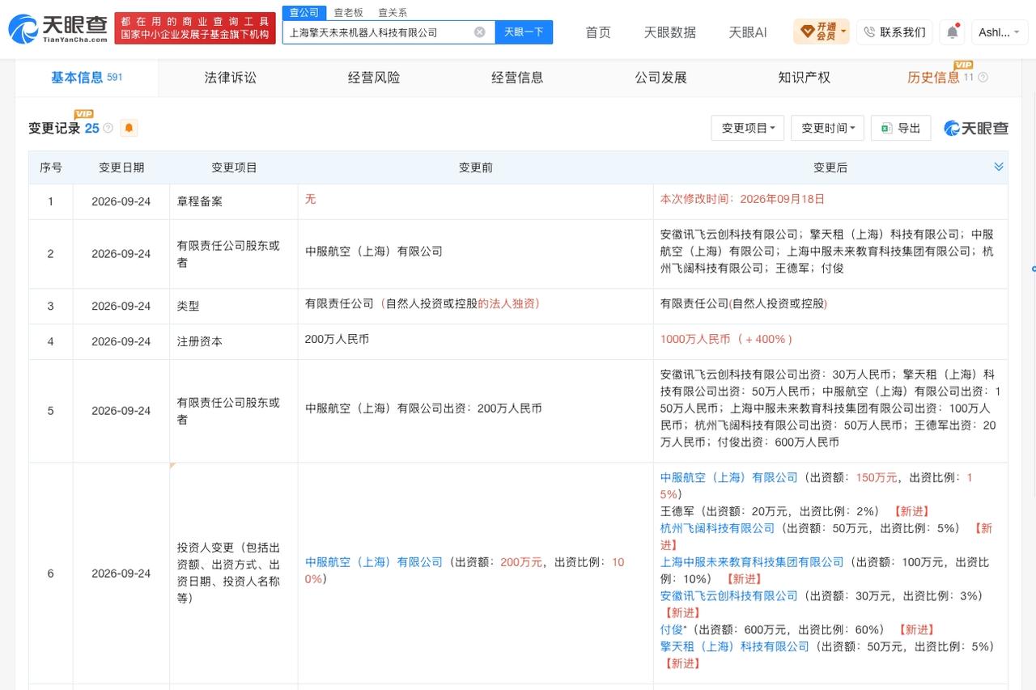The image size is (1036, 690).
Task: Clear the company search box text
Action: click(479, 32)
